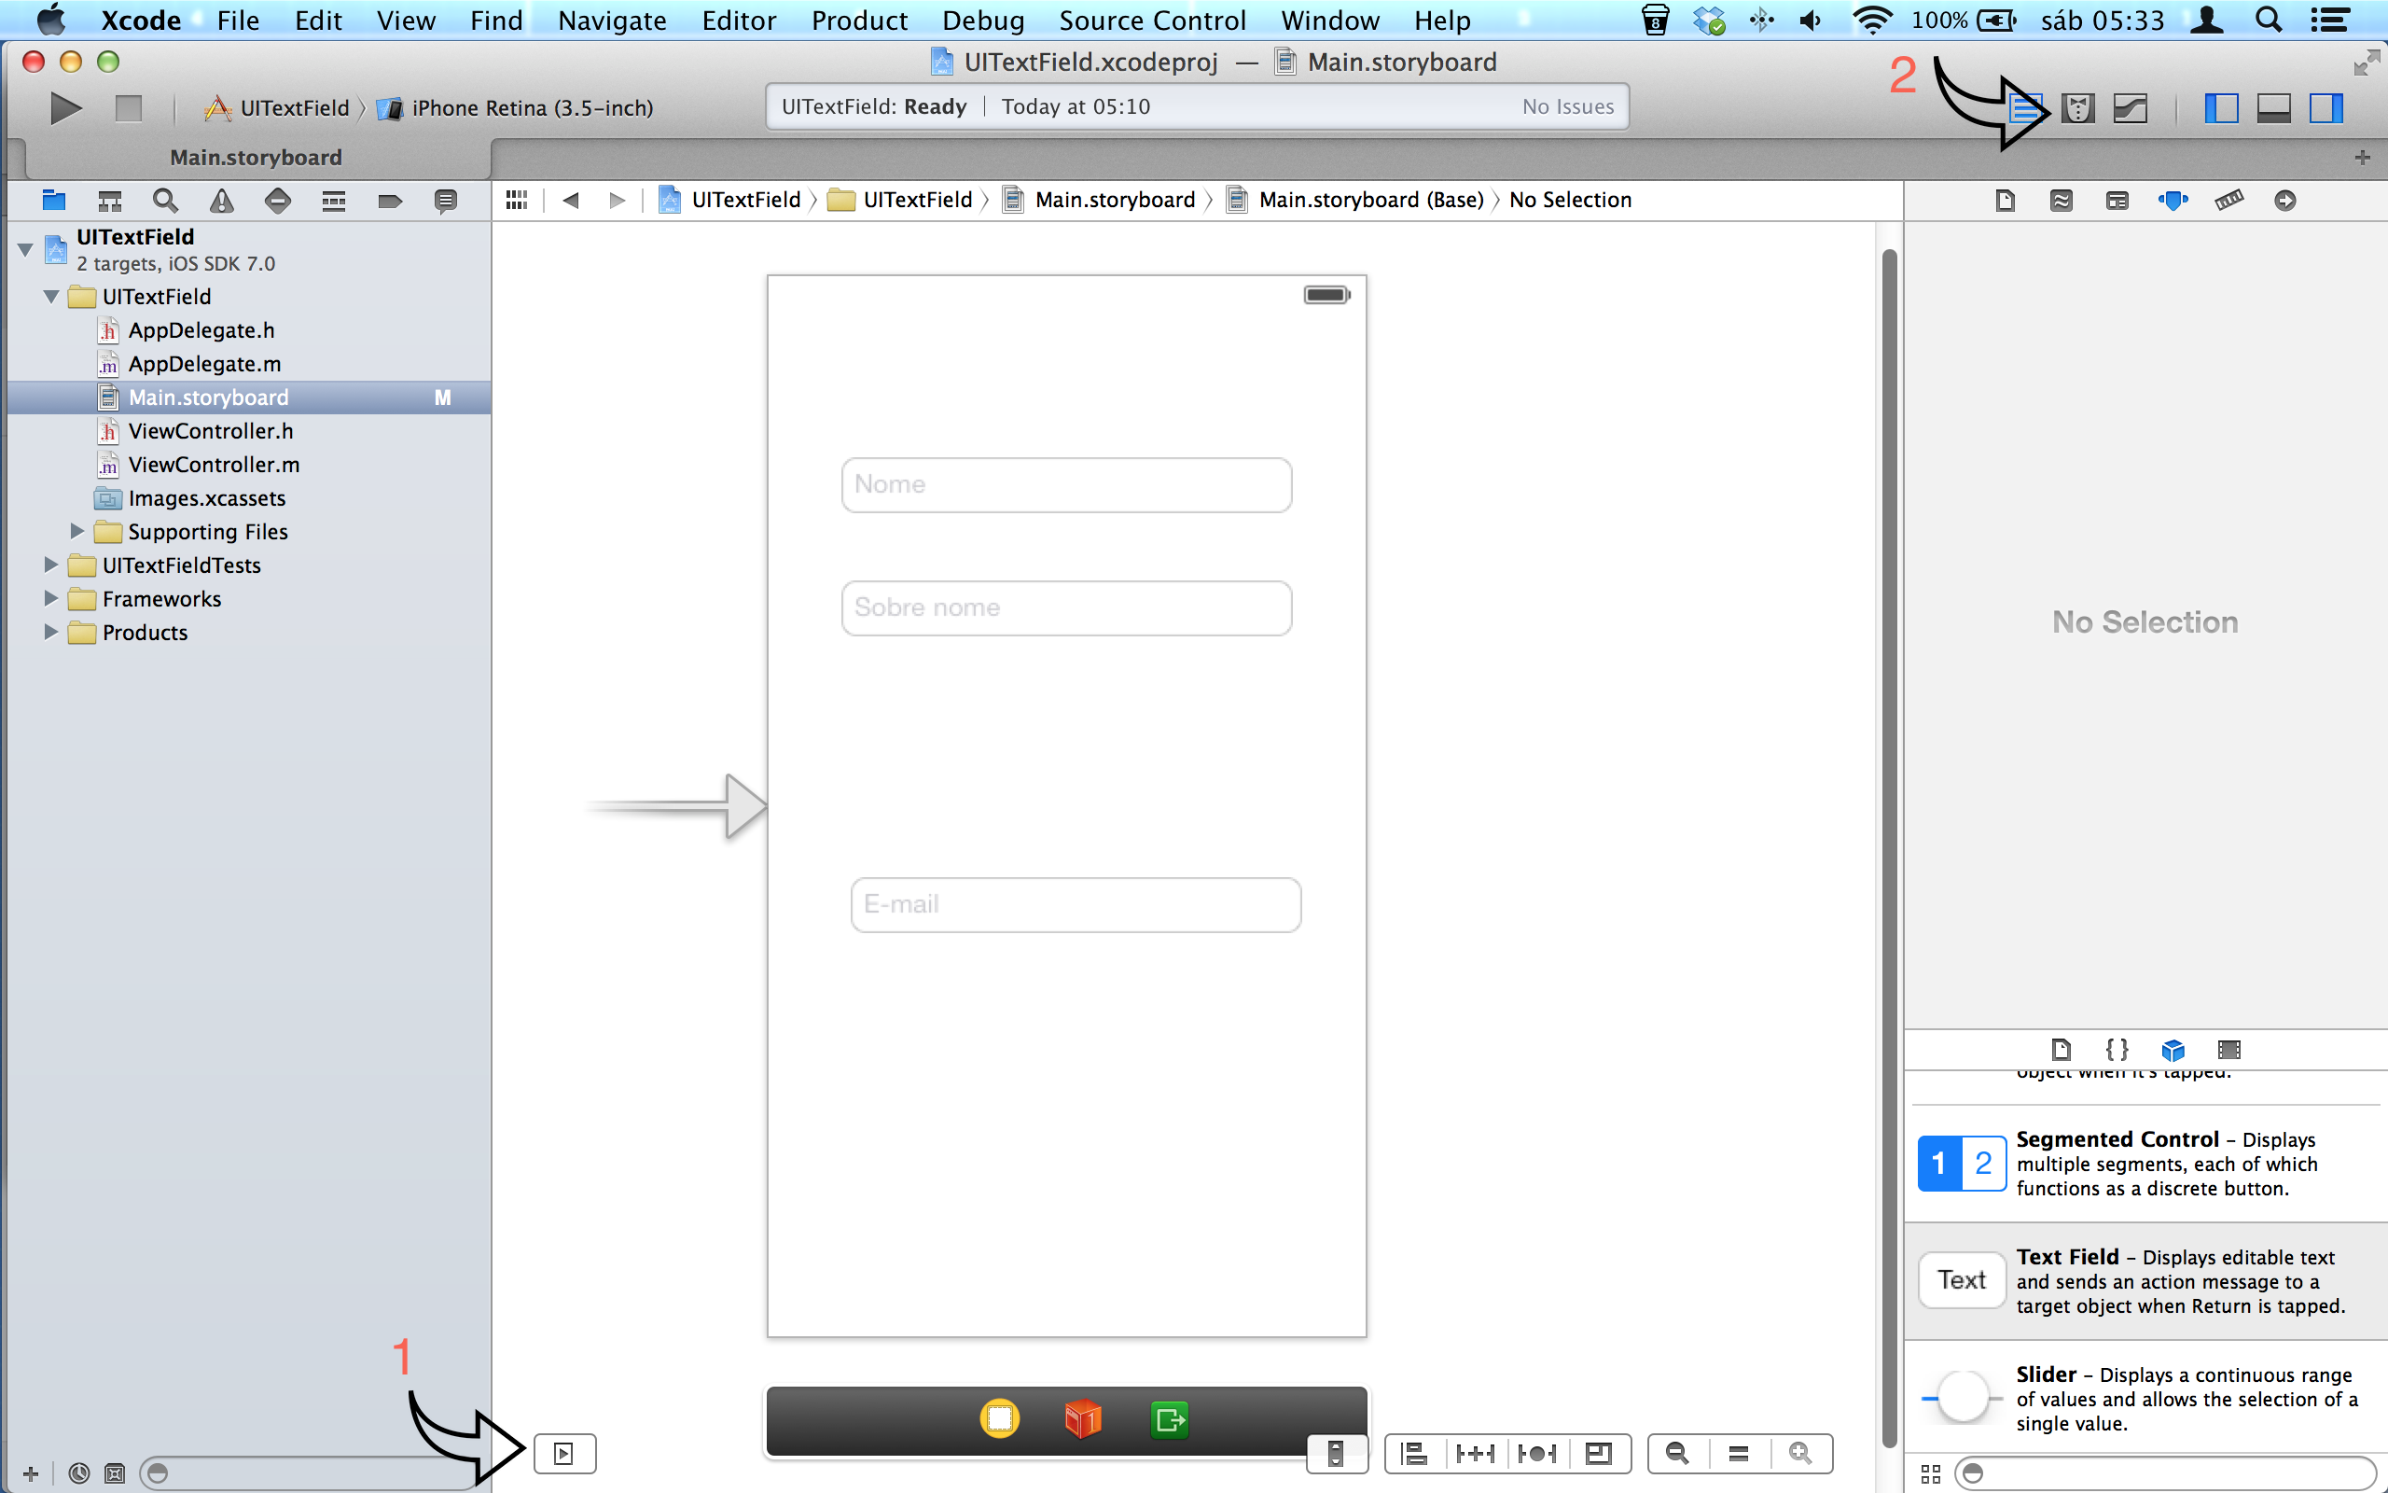
Task: Open the Find navigator magnifier
Action: (x=166, y=201)
